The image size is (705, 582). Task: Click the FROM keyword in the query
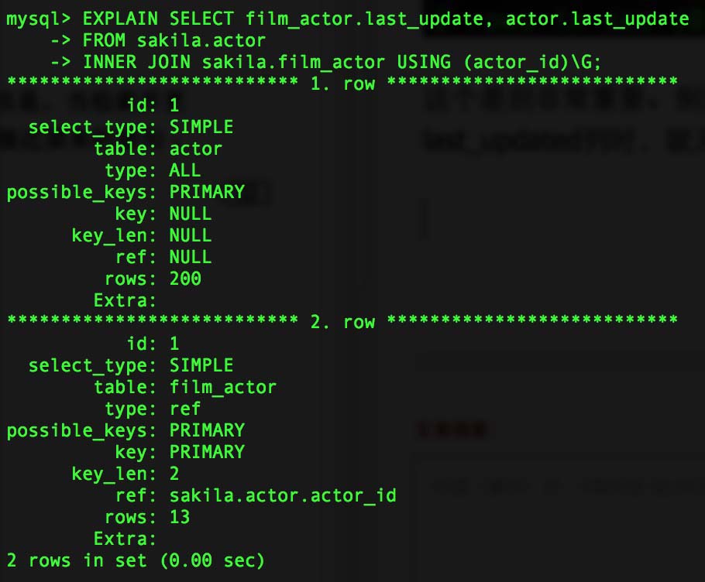click(x=104, y=40)
